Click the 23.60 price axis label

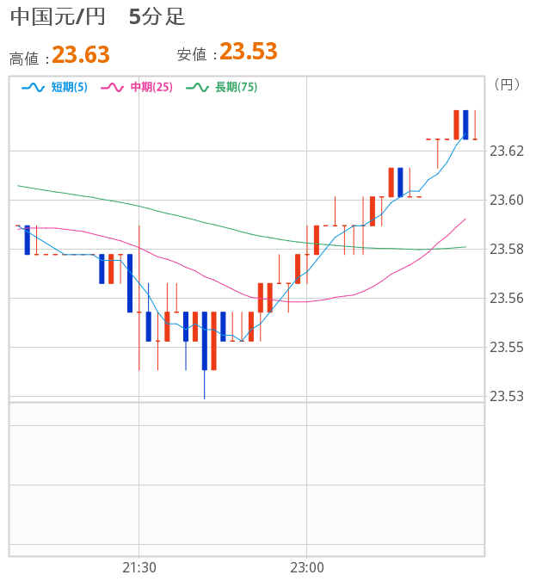point(507,200)
